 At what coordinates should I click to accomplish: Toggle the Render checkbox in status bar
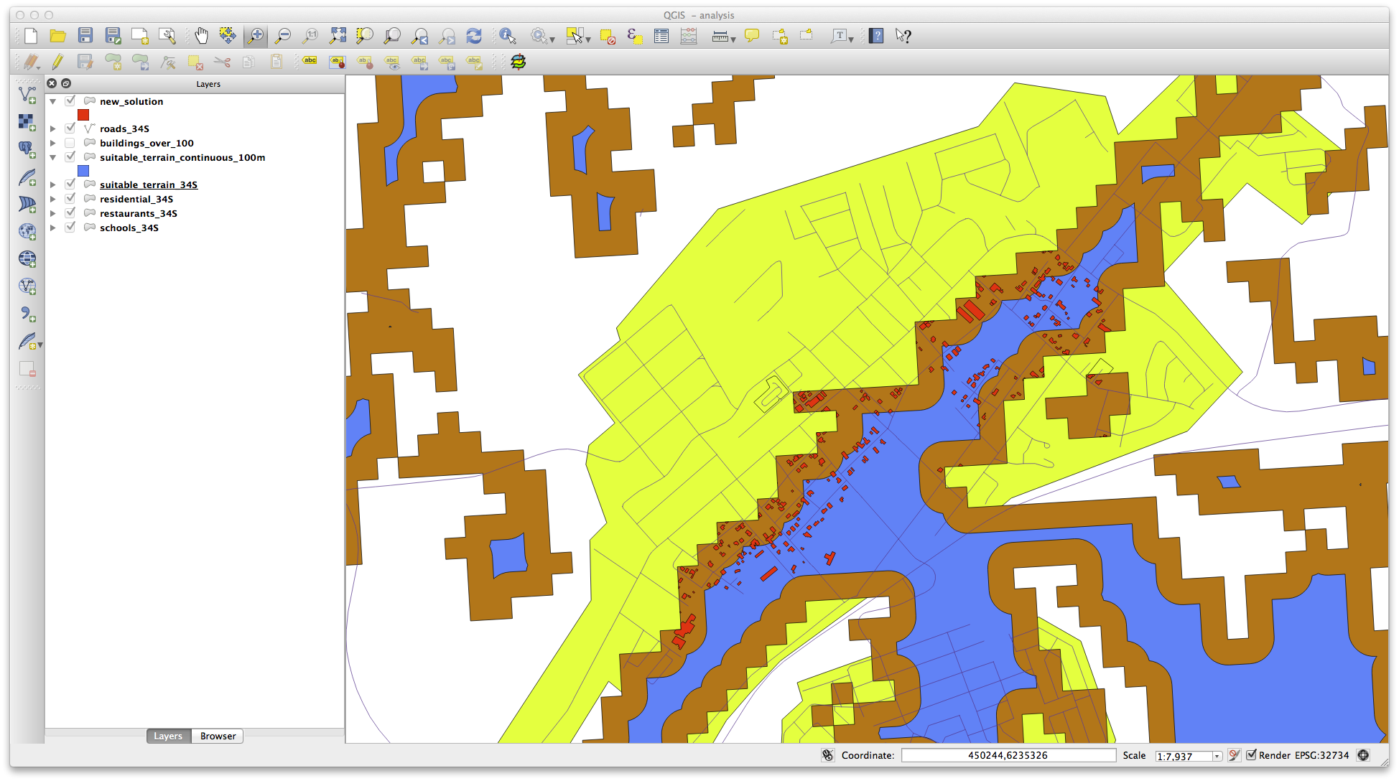1251,755
